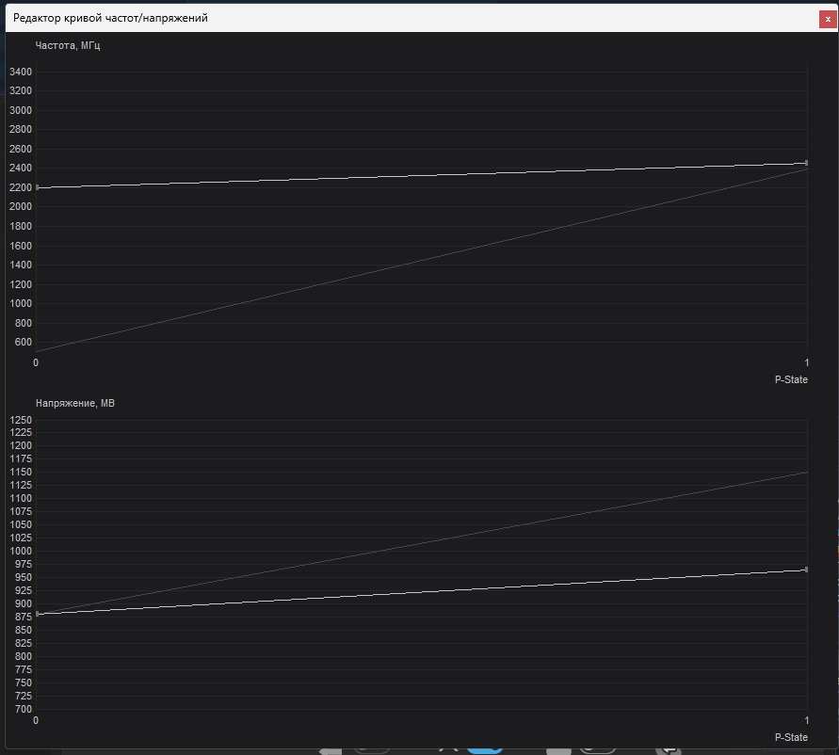Click the 700 voltage tick label
Viewport: 839px width, 755px height.
24,709
